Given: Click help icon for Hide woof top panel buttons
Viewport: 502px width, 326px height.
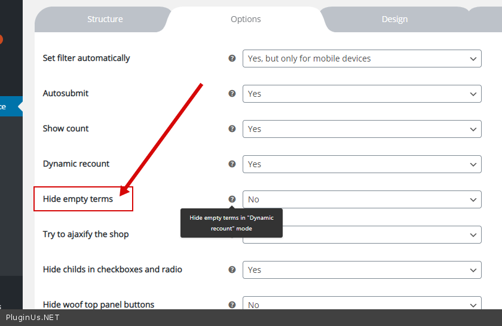Looking at the screenshot, I should (x=232, y=305).
